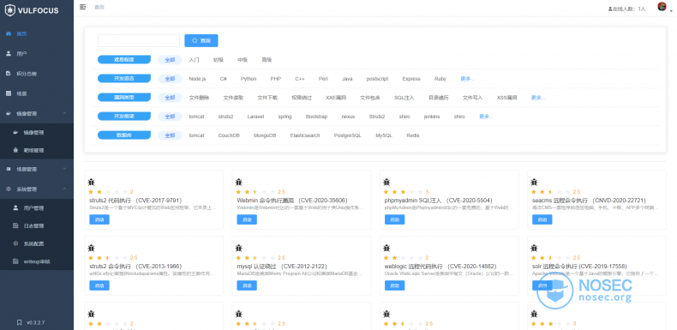Select 全部 in the 难易程度 filter row

pos(170,60)
